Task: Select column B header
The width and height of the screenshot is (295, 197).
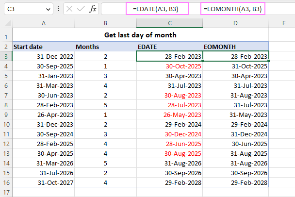Action: 105,23
